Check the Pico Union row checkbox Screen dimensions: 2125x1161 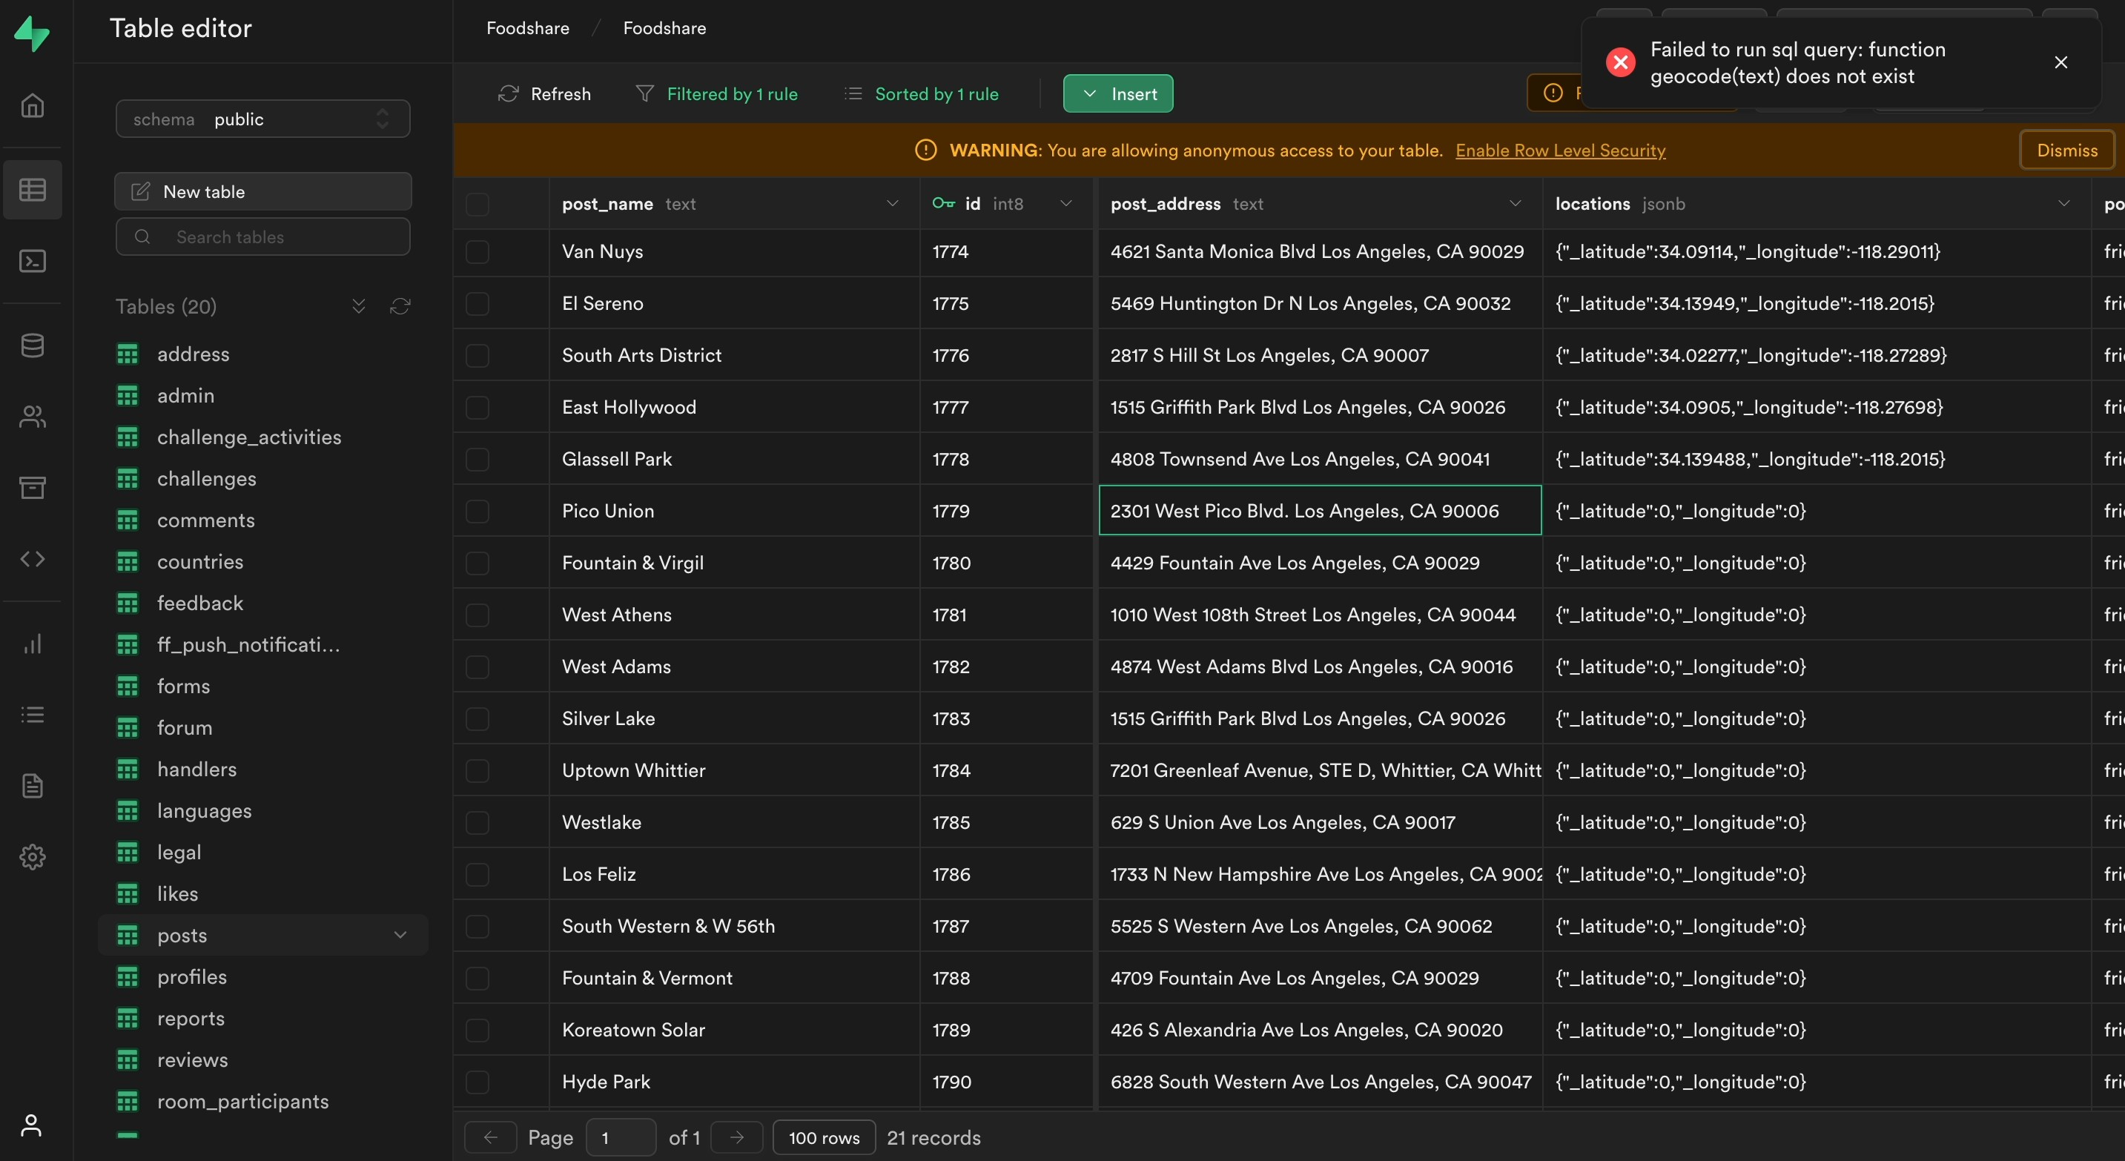click(477, 512)
